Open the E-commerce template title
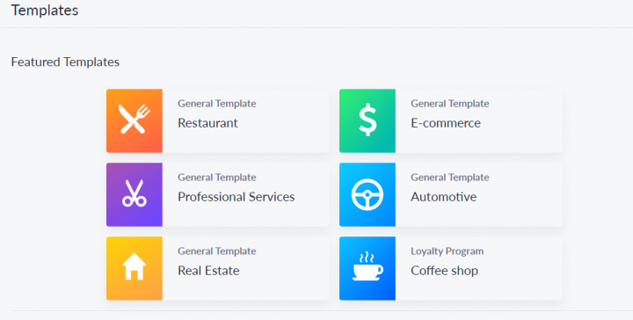The width and height of the screenshot is (633, 320). point(446,123)
